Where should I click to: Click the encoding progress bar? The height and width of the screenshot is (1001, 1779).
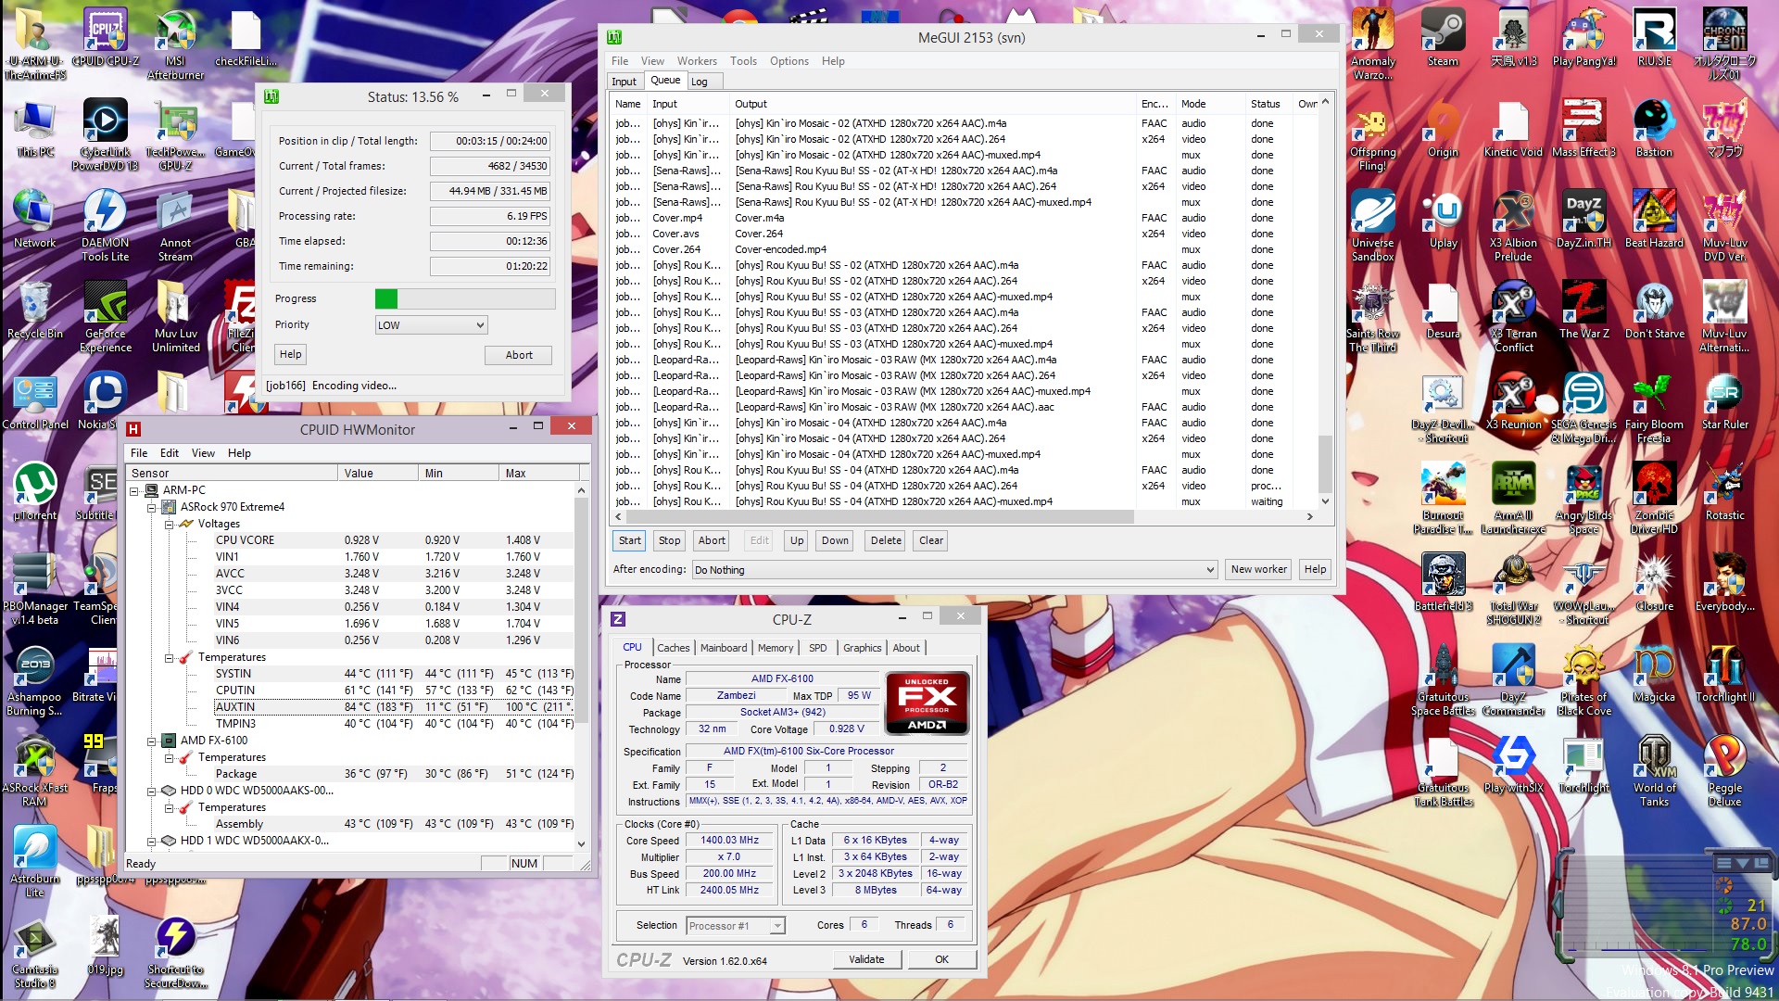click(464, 298)
